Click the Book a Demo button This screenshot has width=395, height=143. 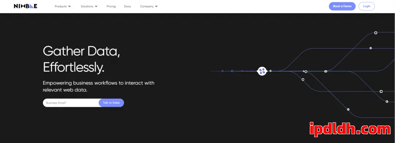(x=342, y=6)
